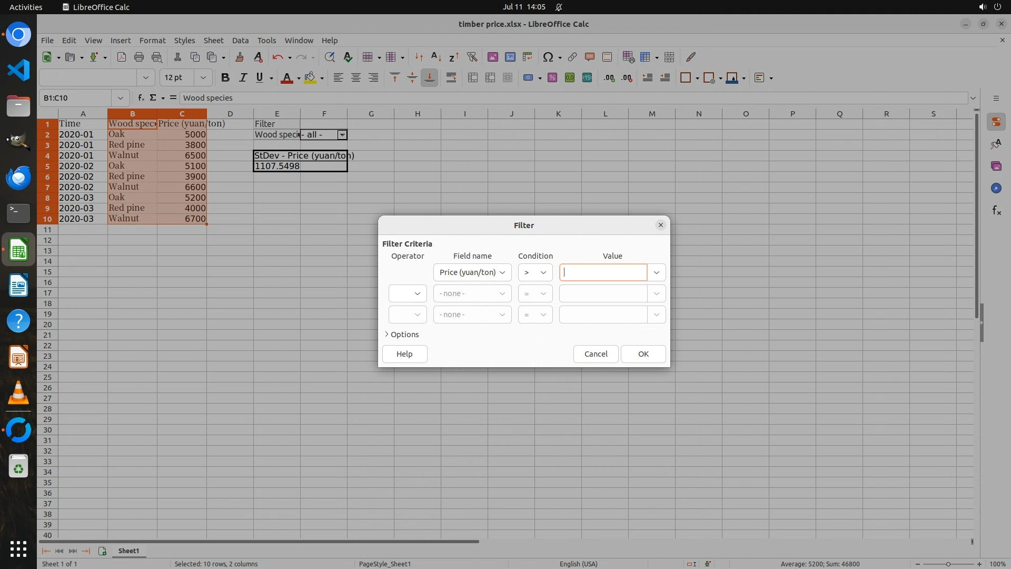Click Cancel in the Filter dialog
The width and height of the screenshot is (1011, 569).
596,354
